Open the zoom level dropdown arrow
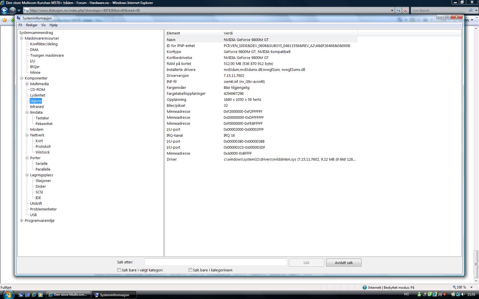Screen dimensions: 479x299 click(x=471, y=287)
